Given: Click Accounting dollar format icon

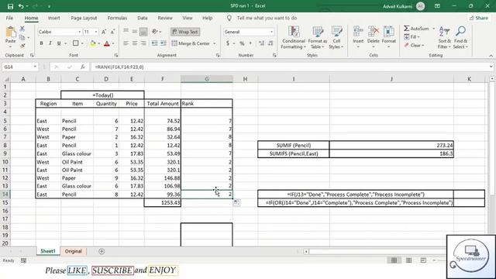Looking at the screenshot, I should [228, 43].
